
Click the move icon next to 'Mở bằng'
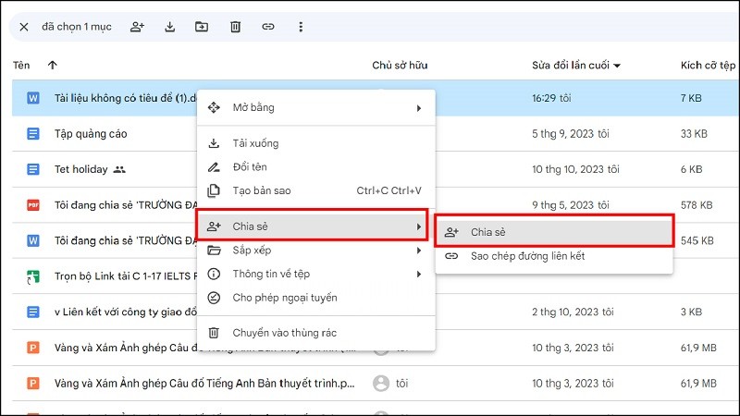(x=214, y=107)
